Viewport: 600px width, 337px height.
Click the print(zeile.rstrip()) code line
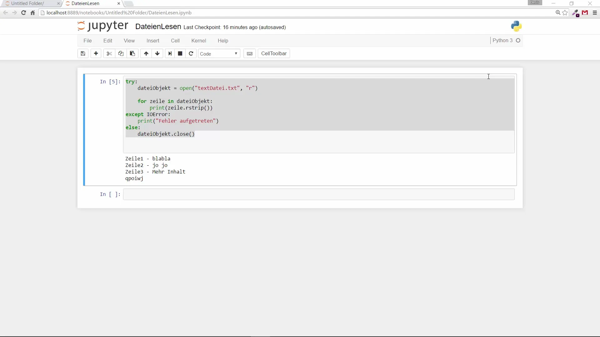181,108
